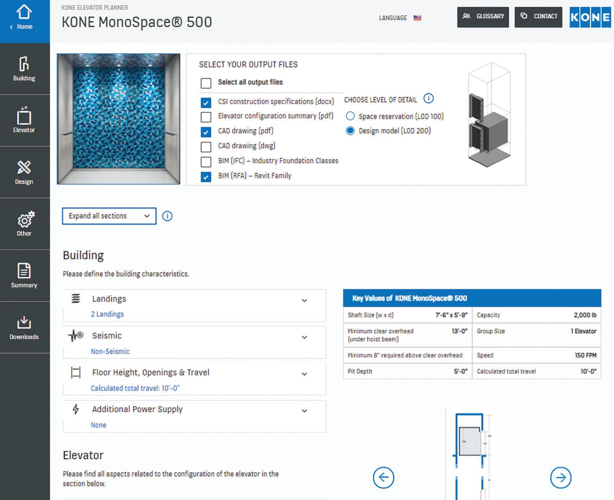The height and width of the screenshot is (500, 614).
Task: Uncheck CSI construction specifications (docx)
Action: pos(206,102)
